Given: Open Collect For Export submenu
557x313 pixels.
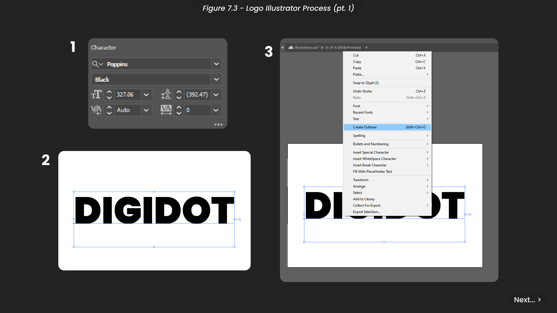Looking at the screenshot, I should click(387, 205).
